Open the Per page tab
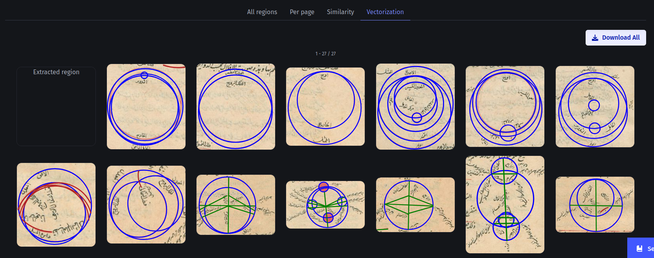Screen dimensions: 654x258 (302, 12)
